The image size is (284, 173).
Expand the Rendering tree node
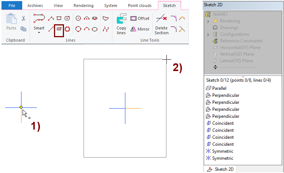coord(208,21)
